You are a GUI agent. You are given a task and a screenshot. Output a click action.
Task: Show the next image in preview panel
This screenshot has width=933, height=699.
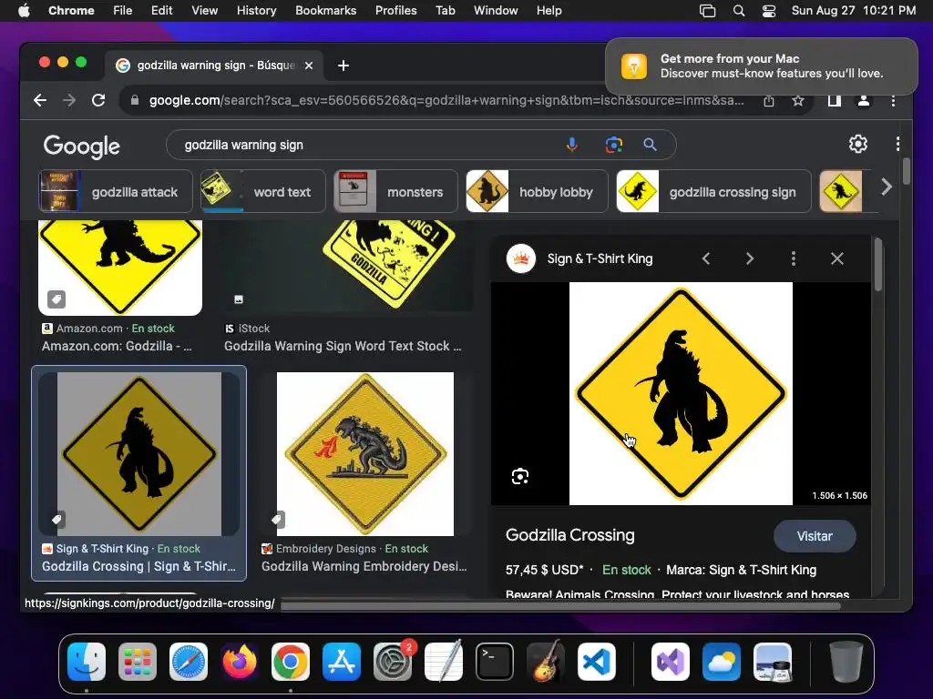(750, 258)
